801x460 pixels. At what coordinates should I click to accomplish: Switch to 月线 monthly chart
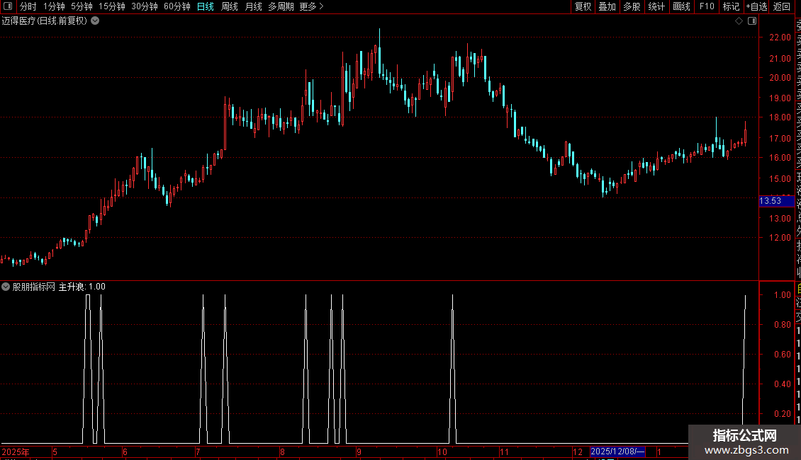[253, 6]
